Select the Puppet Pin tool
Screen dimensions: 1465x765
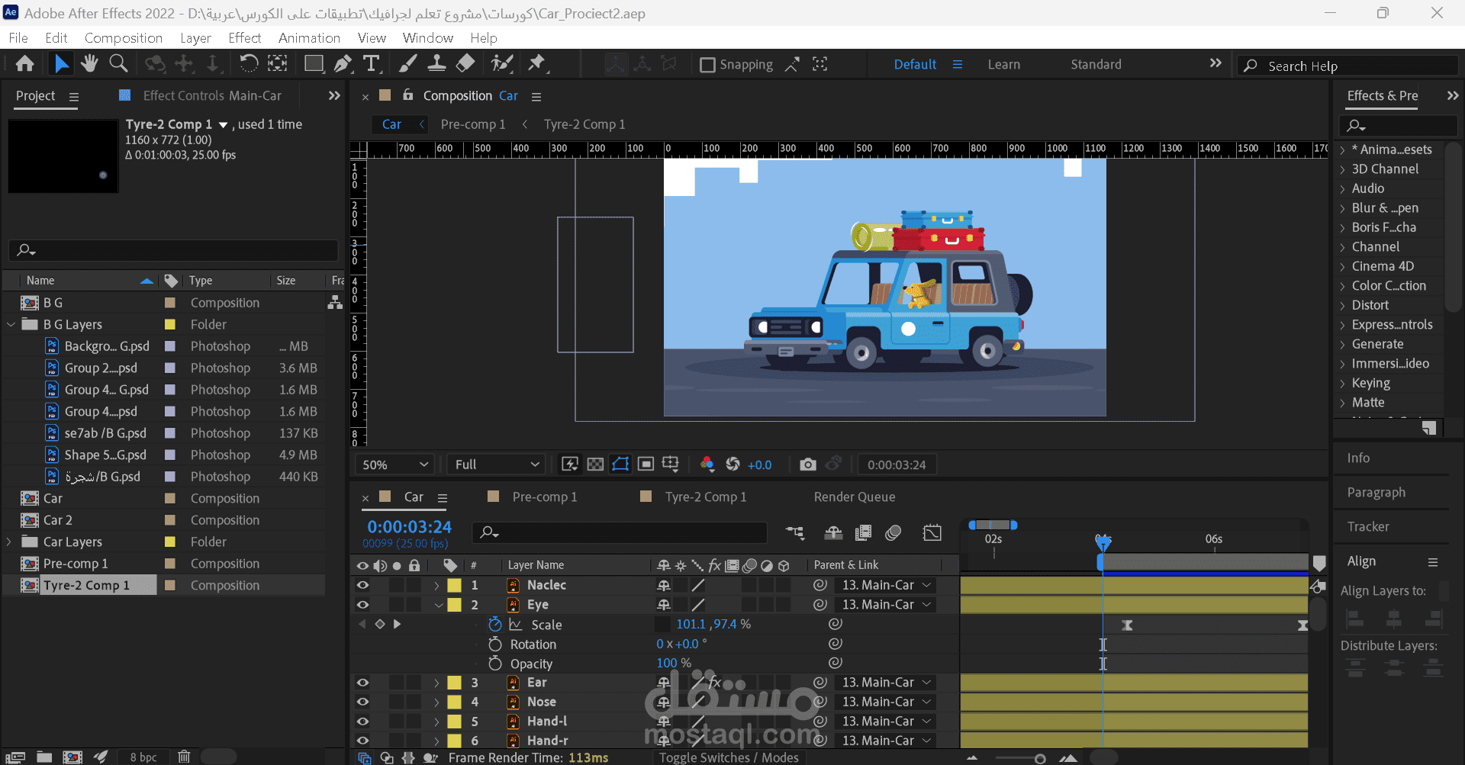[x=537, y=64]
